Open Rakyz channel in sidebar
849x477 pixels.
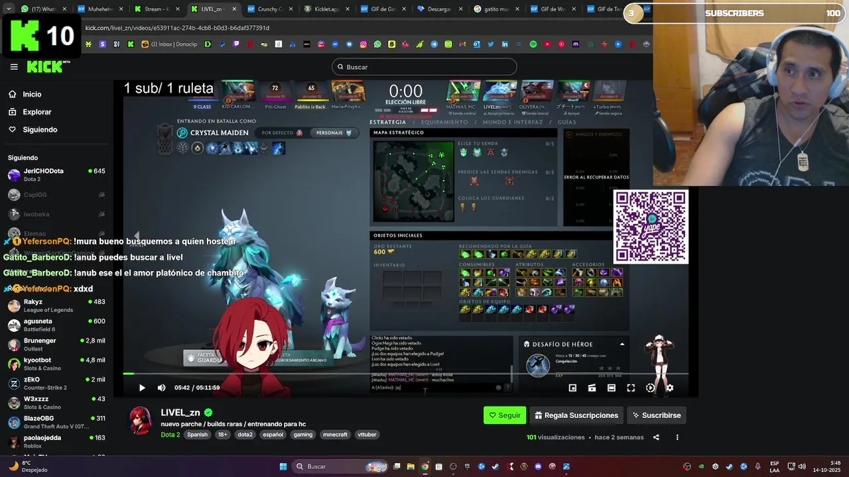tap(56, 305)
